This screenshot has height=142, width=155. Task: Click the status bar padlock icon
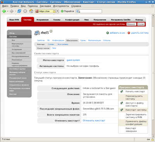pos(152,139)
